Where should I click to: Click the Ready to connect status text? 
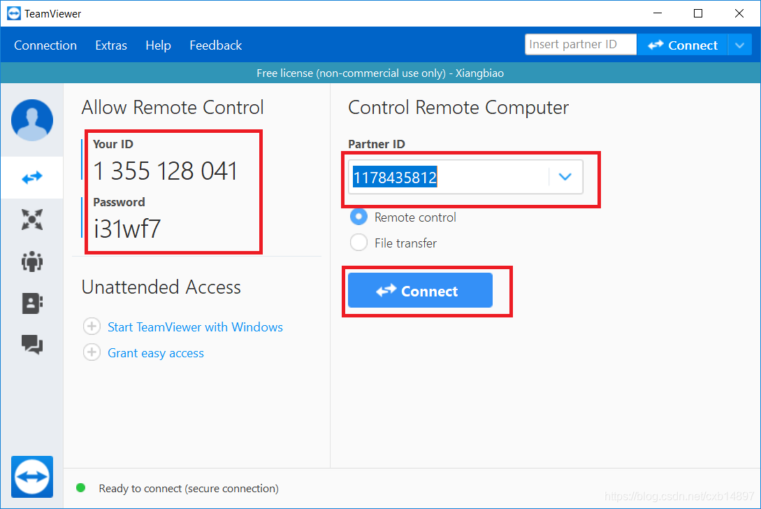pos(189,488)
